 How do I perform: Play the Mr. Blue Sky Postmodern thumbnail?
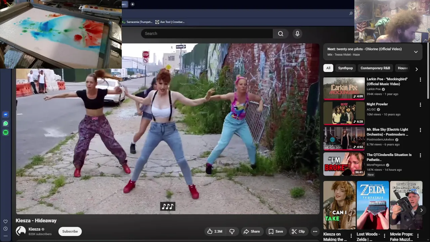[344, 139]
